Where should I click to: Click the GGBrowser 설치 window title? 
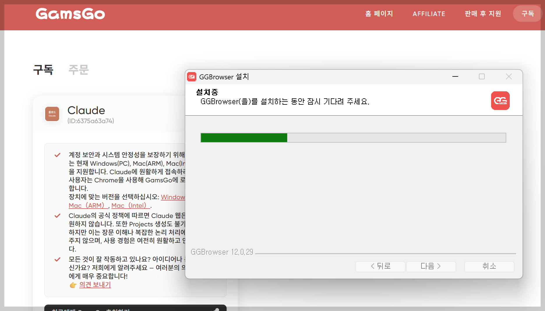(224, 77)
